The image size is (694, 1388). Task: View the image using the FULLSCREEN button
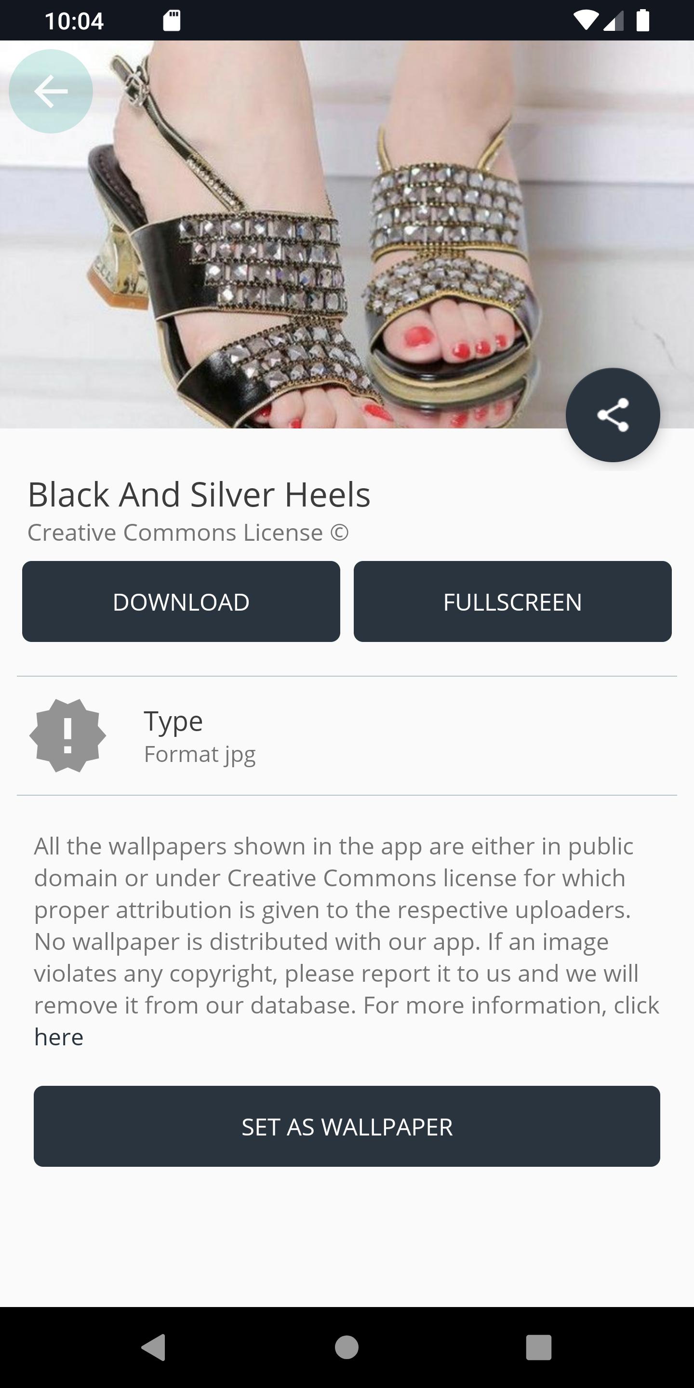point(512,601)
